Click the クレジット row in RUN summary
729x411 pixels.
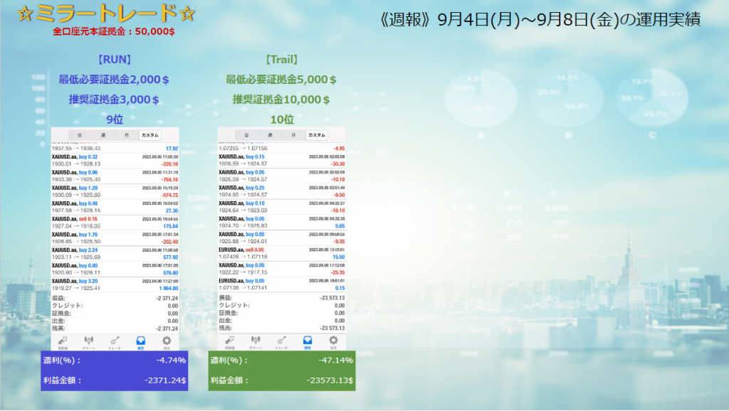115,306
